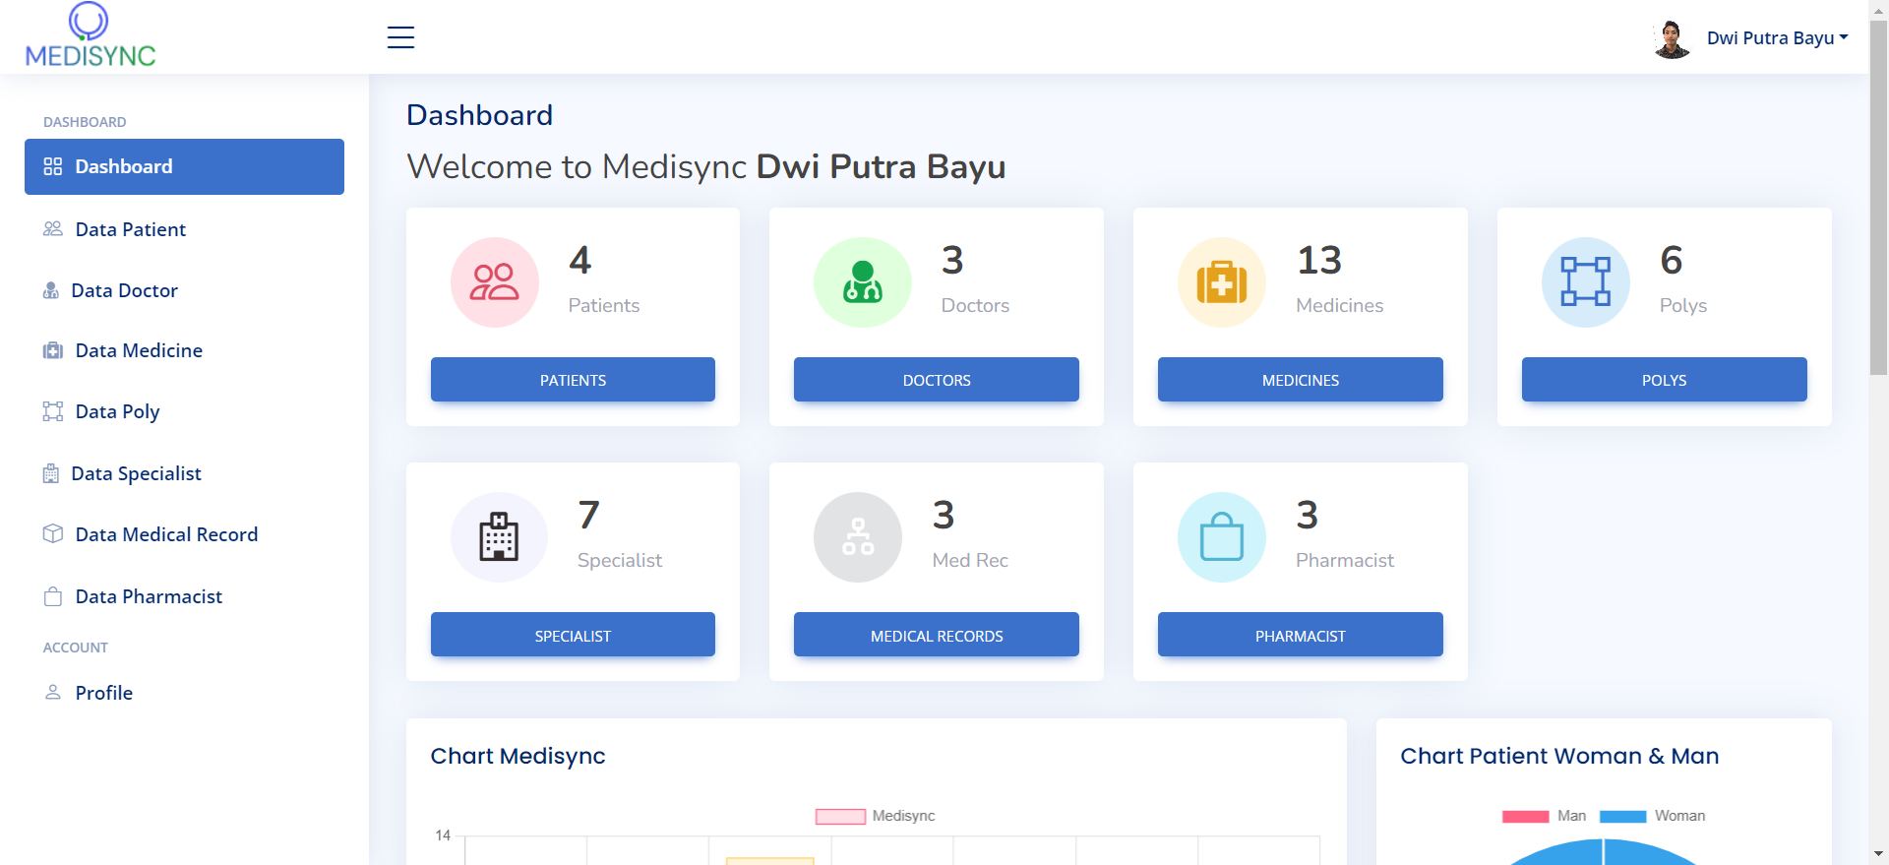Select the Data Patient sidebar icon
This screenshot has height=865, width=1889.
click(51, 228)
